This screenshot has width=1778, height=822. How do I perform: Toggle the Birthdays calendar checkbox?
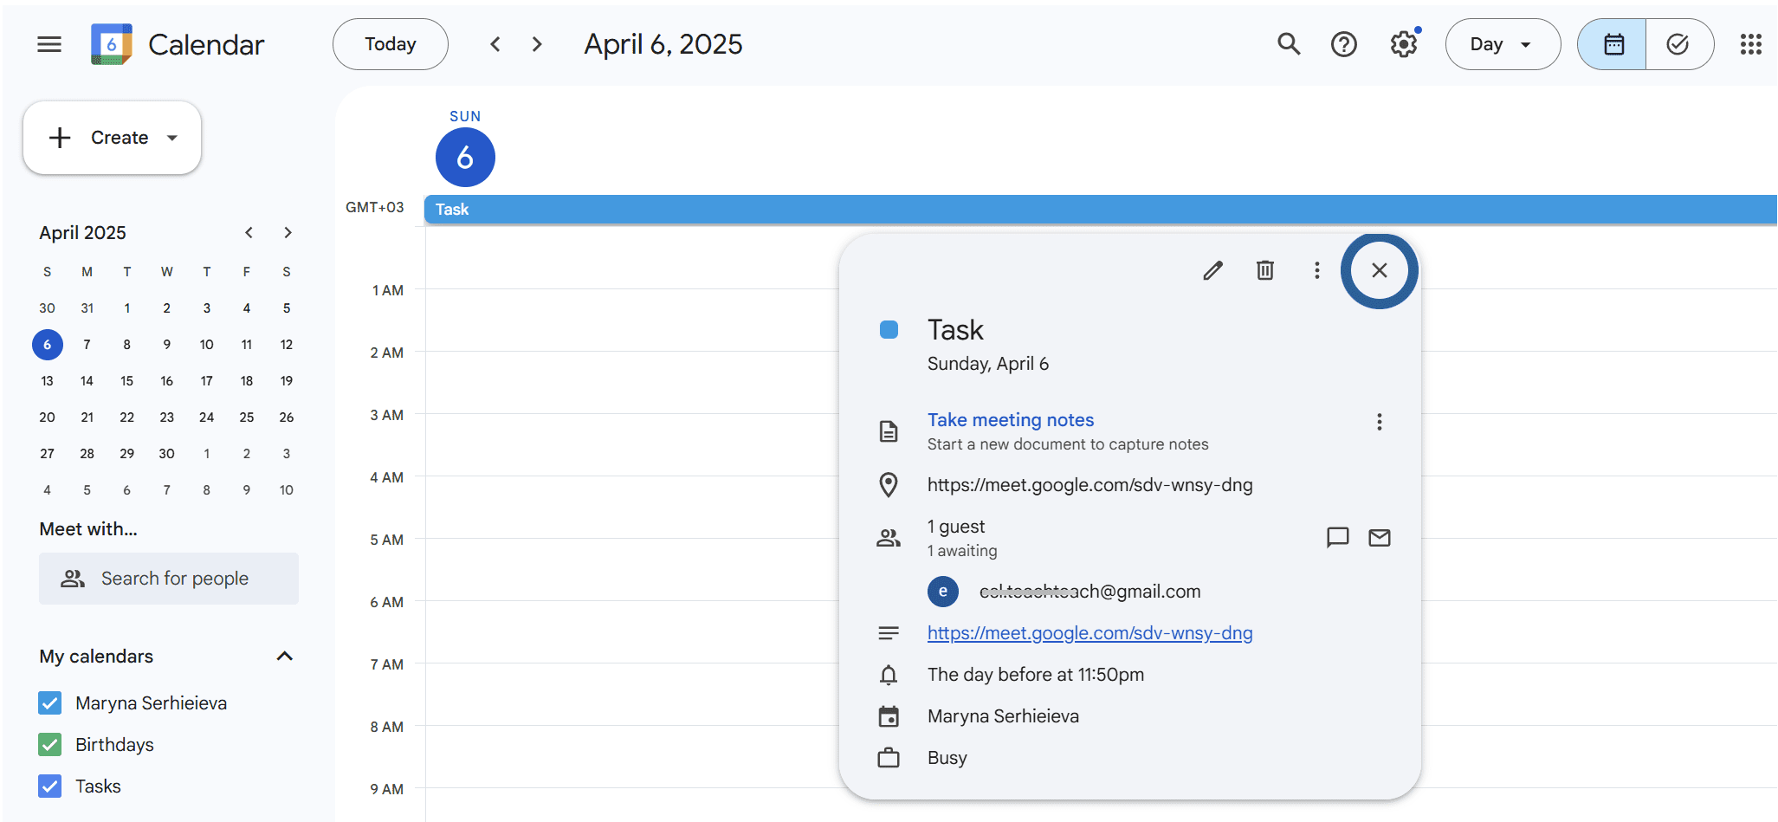pos(50,745)
